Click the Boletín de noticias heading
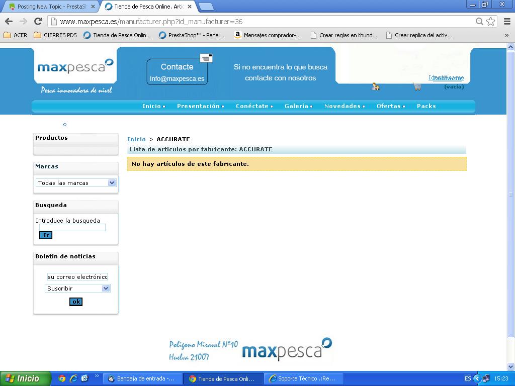This screenshot has height=386, width=515. pos(65,256)
